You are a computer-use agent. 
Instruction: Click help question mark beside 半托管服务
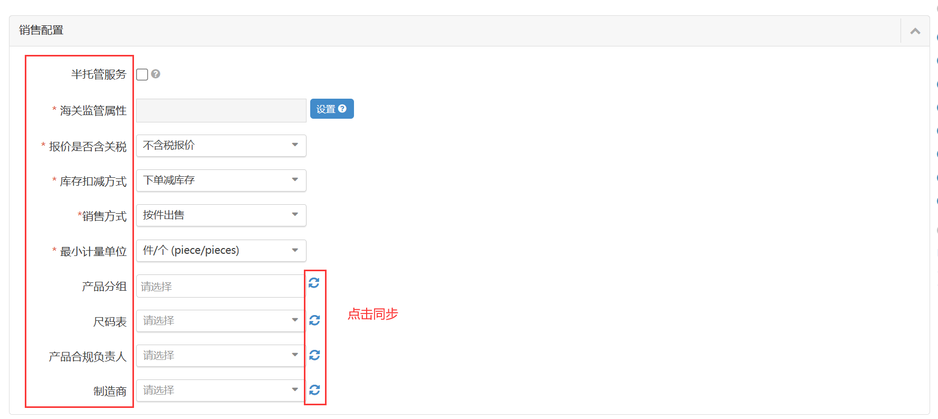pyautogui.click(x=156, y=74)
